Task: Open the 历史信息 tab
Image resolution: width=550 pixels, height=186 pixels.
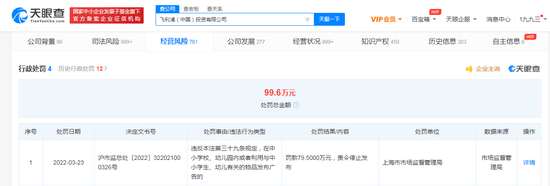Action: (x=447, y=42)
